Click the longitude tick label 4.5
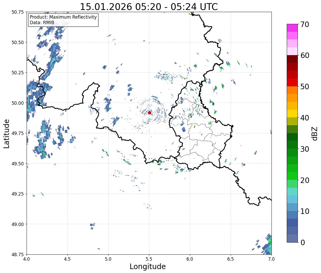Image resolution: width=321 pixels, height=273 pixels. pyautogui.click(x=68, y=259)
